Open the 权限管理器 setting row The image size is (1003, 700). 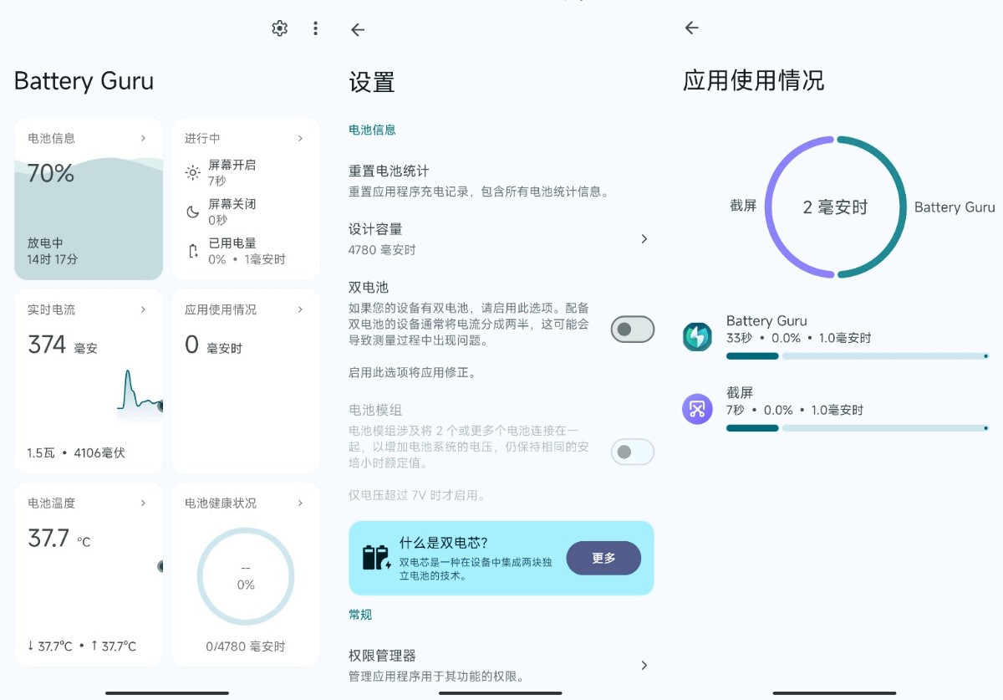(x=501, y=665)
